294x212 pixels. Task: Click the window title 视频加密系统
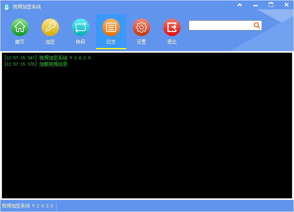click(27, 7)
